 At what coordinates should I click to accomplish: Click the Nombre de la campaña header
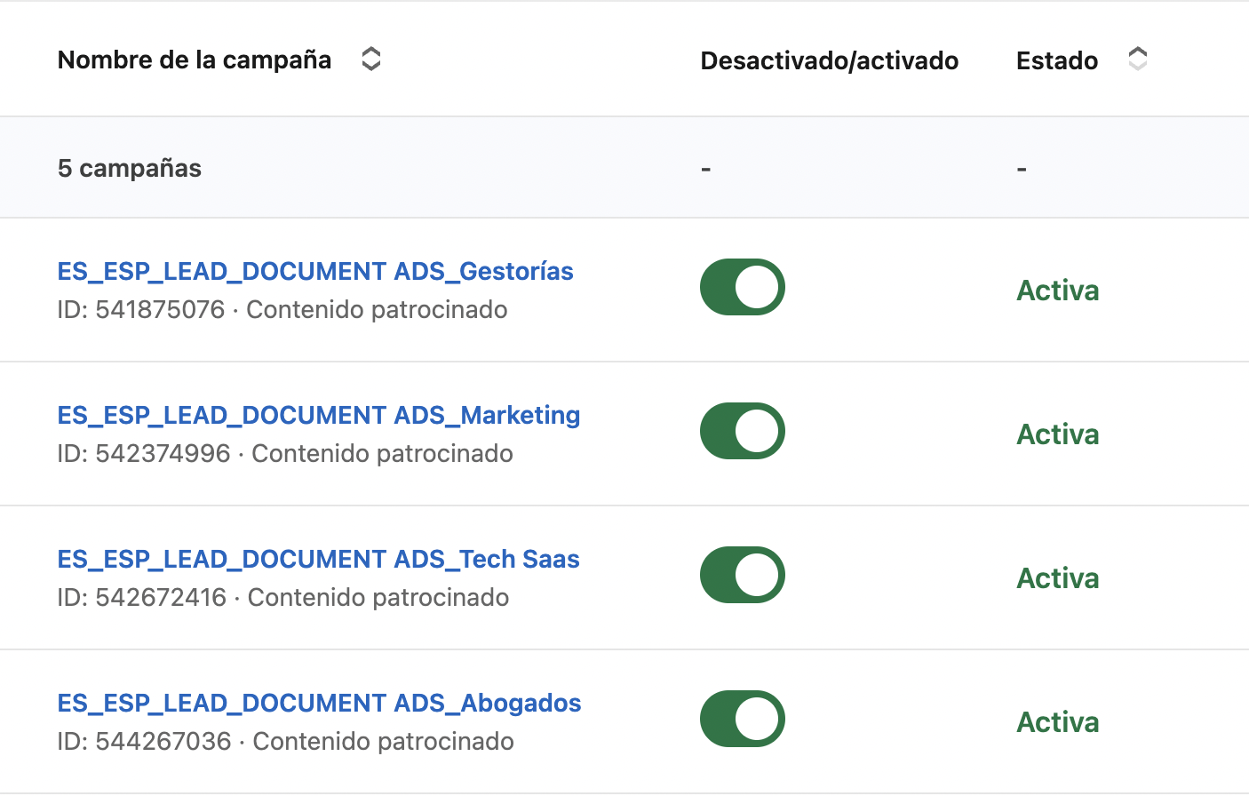pos(194,60)
